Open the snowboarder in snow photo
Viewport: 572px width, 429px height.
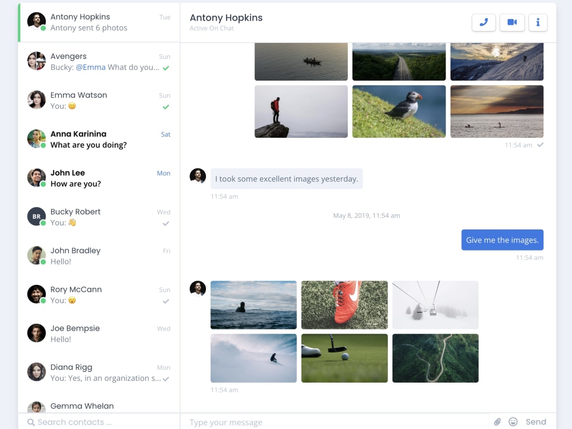pos(253,358)
